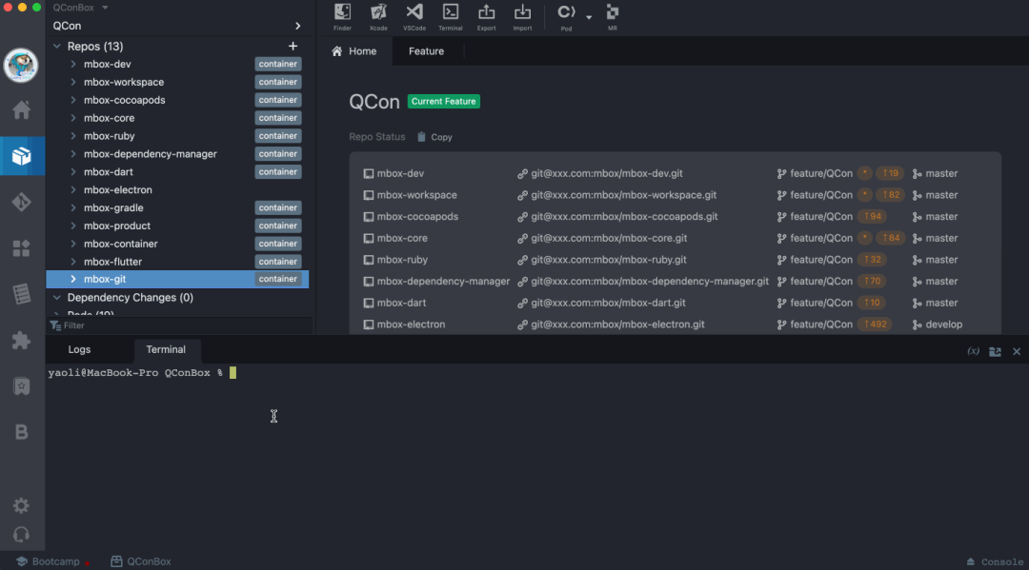Image resolution: width=1029 pixels, height=570 pixels.
Task: Launch Xcode from the toolbar
Action: pos(378,16)
